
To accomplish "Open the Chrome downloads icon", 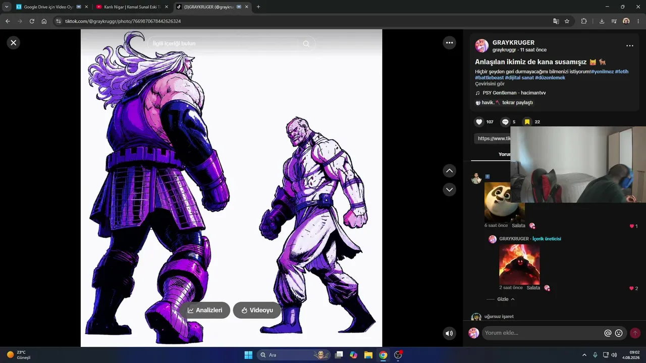I will pos(602,21).
